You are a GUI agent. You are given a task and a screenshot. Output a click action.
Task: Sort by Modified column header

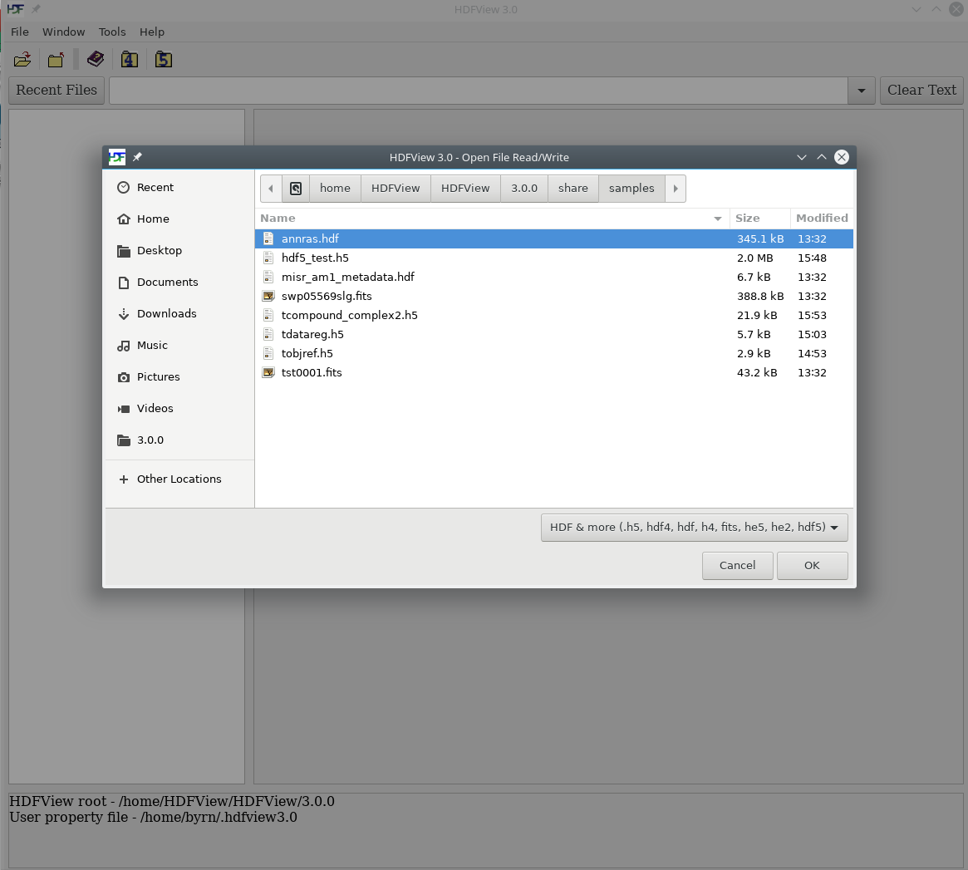tap(822, 219)
